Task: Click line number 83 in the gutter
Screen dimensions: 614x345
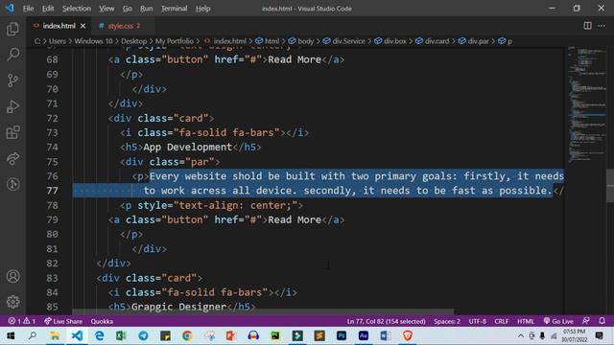Action: pyautogui.click(x=52, y=278)
